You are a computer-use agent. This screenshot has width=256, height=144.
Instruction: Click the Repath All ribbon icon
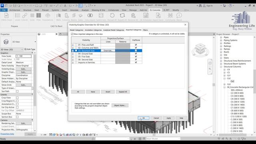(122, 16)
